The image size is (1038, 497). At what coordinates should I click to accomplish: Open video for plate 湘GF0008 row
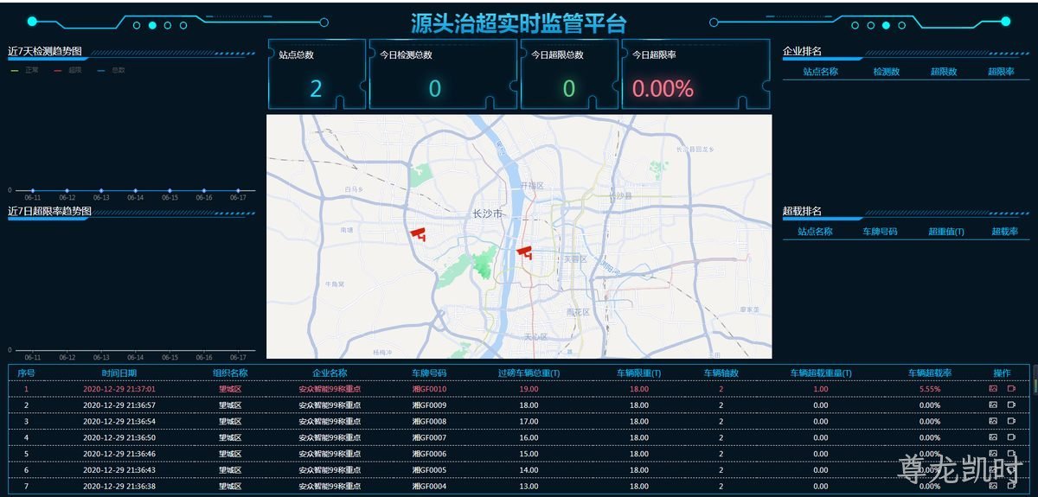pyautogui.click(x=1011, y=421)
